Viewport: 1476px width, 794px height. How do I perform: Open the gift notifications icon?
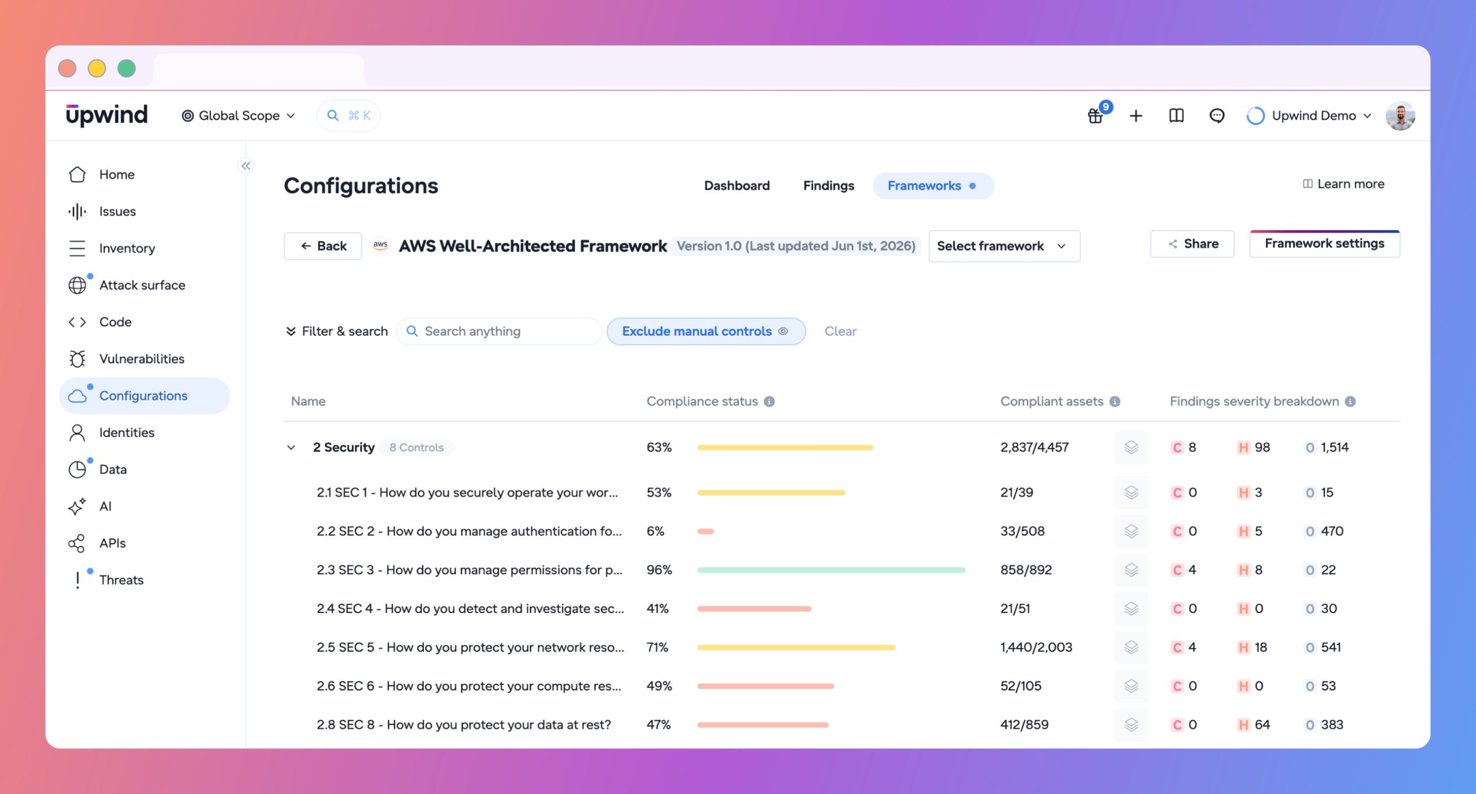coord(1095,116)
